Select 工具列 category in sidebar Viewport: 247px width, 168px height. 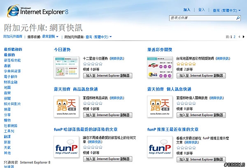click(x=9, y=131)
